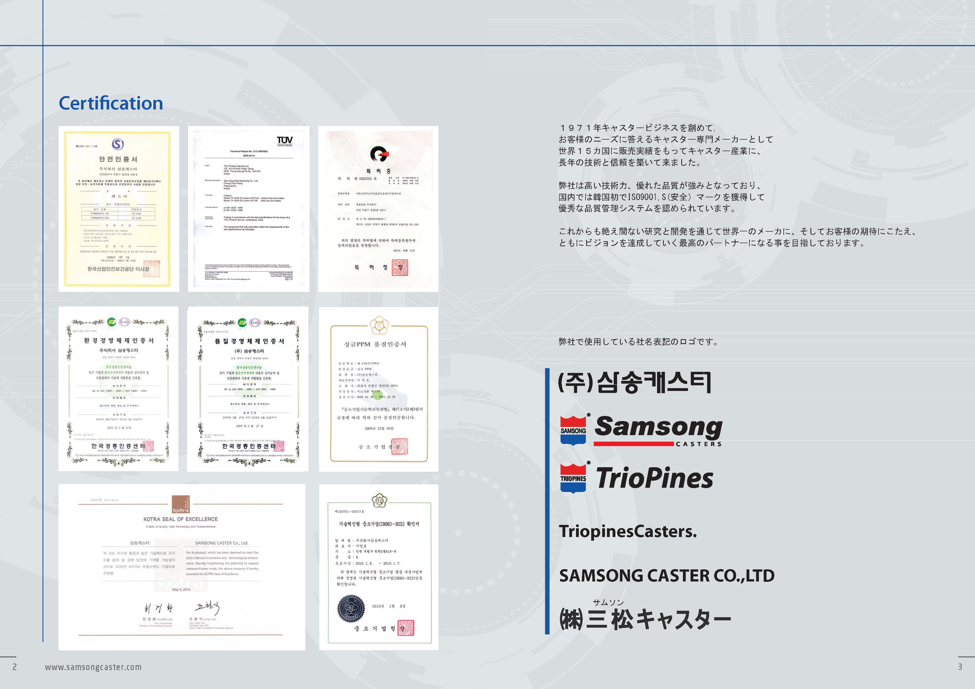Open the INNO-BIZ confirmation certificate thumbnail

[x=379, y=567]
